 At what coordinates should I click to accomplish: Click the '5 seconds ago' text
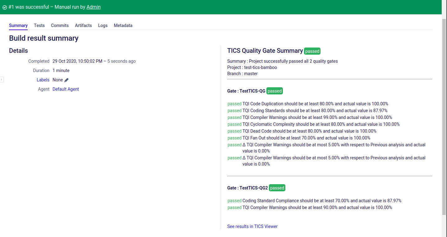click(x=122, y=61)
